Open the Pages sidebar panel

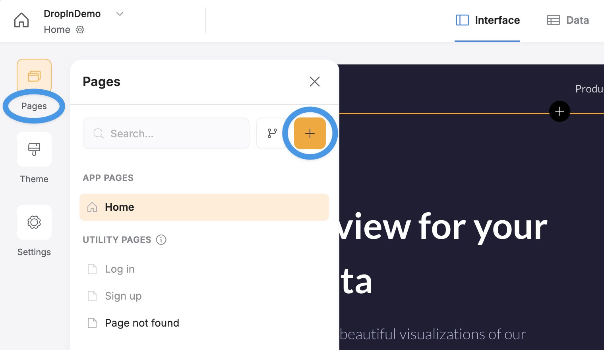click(34, 76)
